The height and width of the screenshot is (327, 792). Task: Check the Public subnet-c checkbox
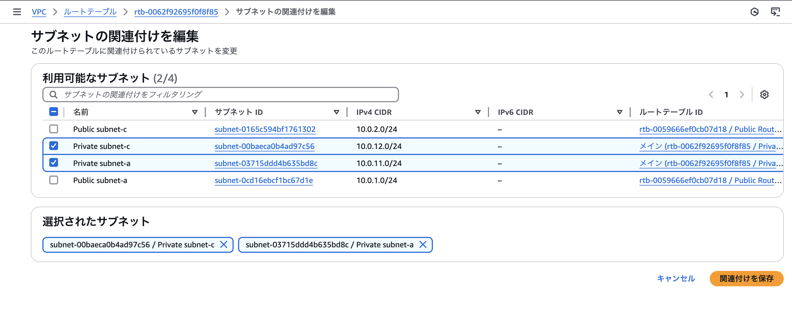click(53, 129)
